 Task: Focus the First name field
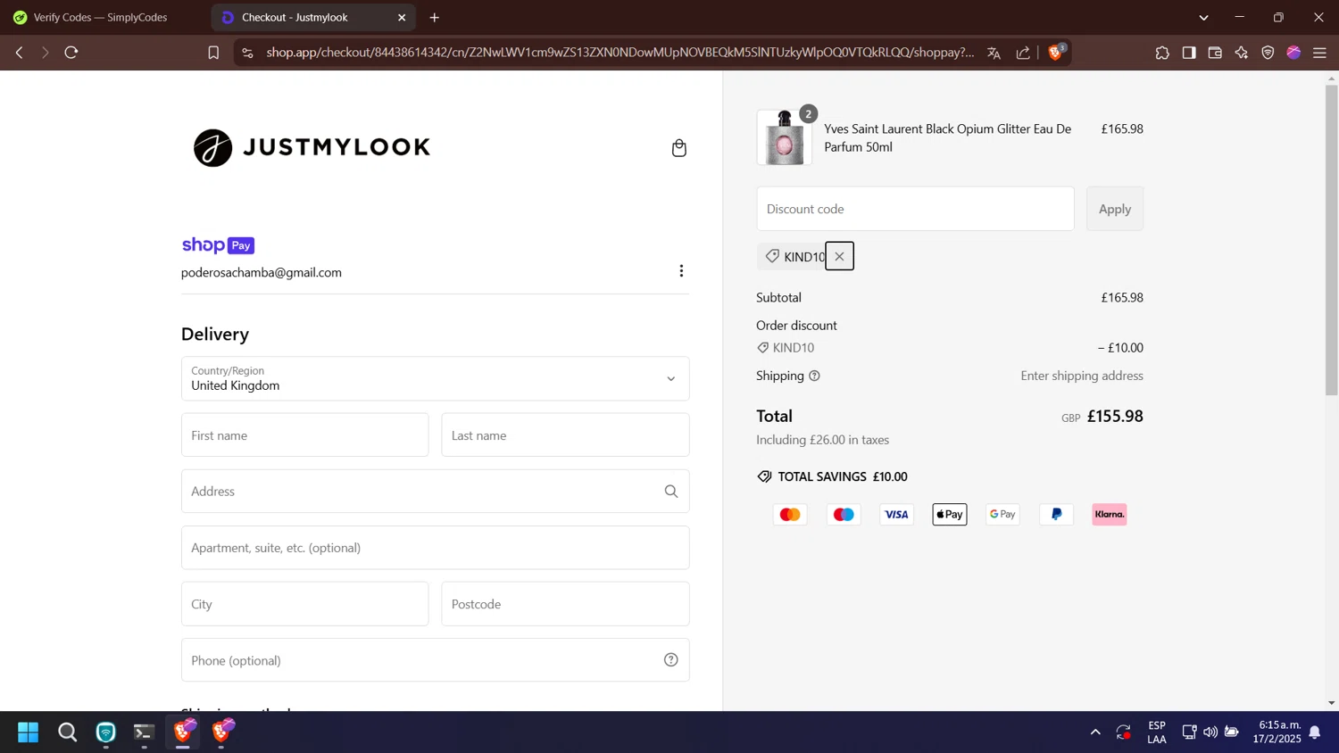point(305,435)
